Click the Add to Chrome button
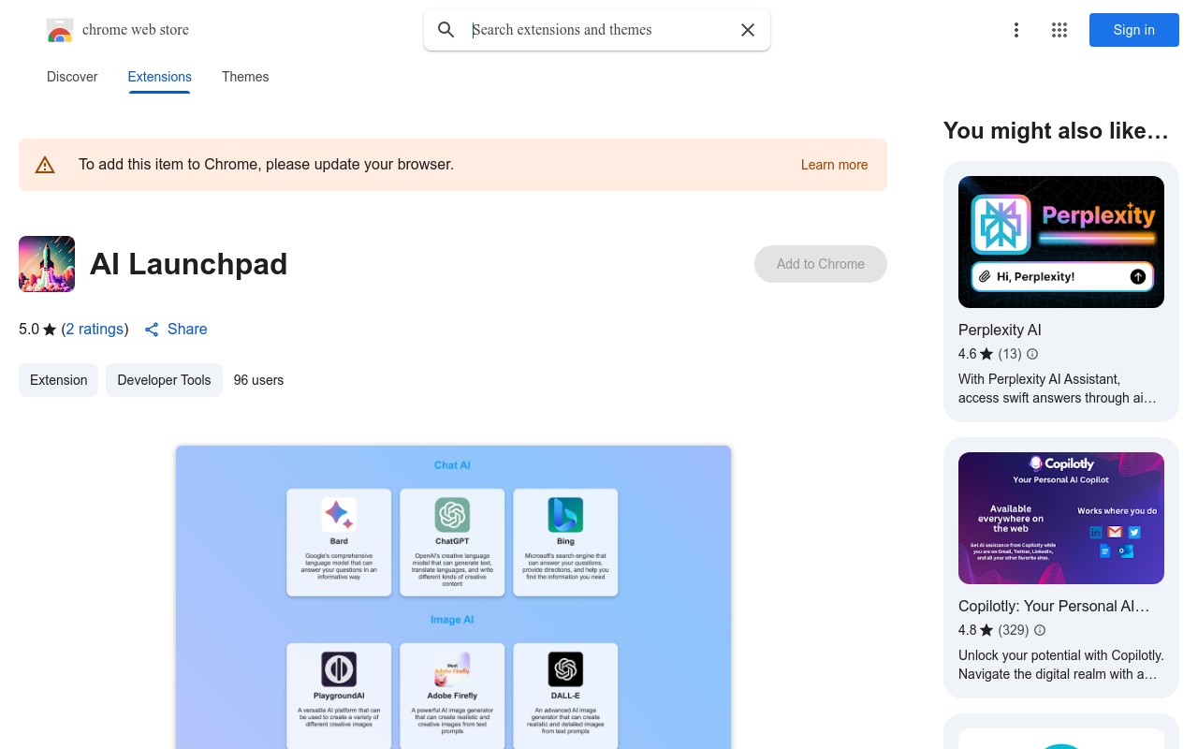Screen dimensions: 1198x749 821,264
